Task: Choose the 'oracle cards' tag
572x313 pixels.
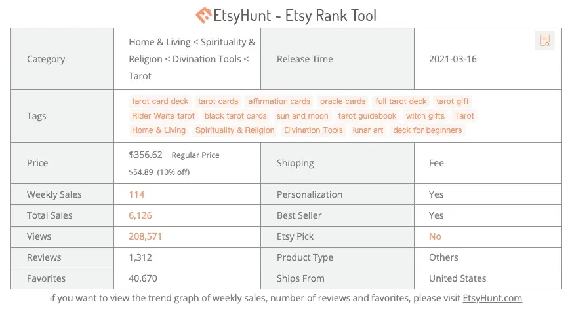Action: coord(342,101)
